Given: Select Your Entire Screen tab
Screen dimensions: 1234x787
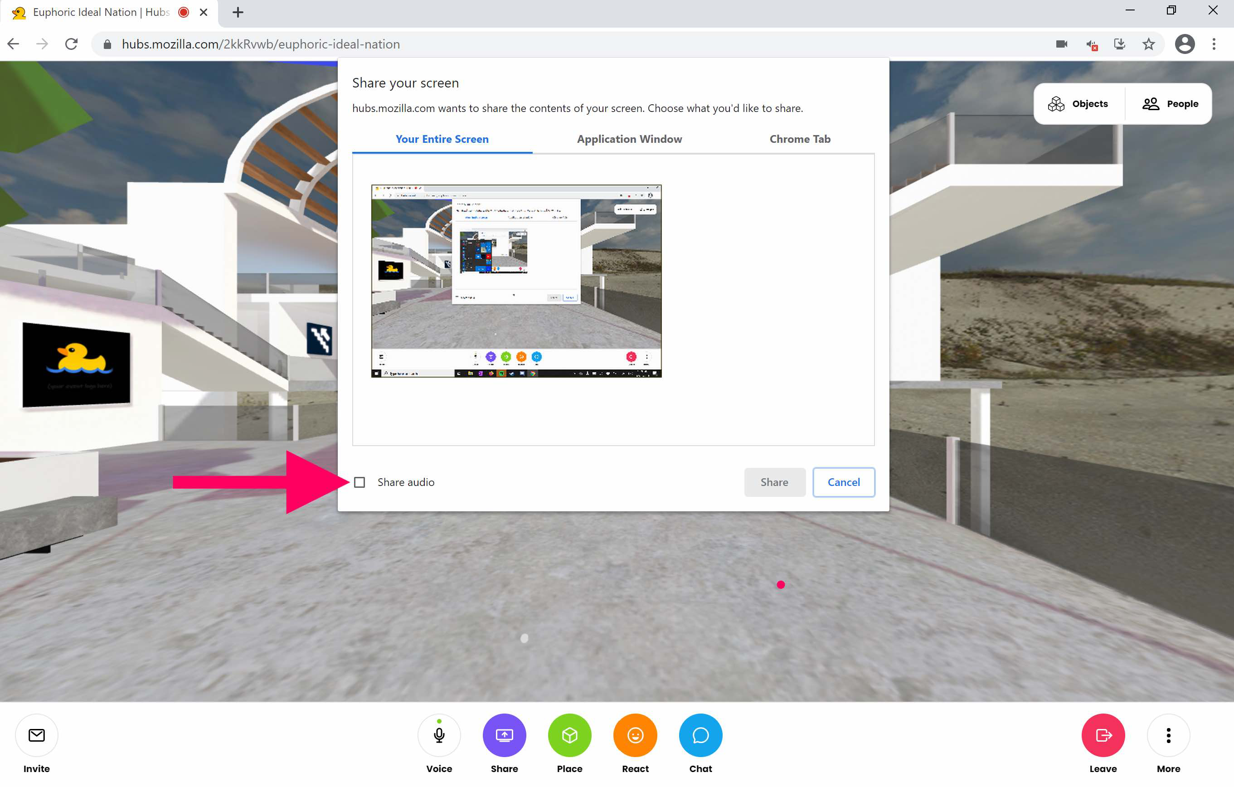Looking at the screenshot, I should (442, 139).
